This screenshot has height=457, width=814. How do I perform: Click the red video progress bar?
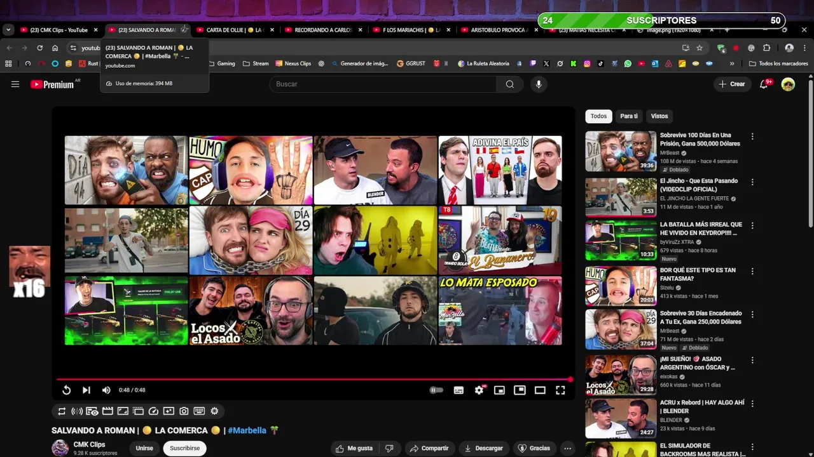pyautogui.click(x=314, y=380)
